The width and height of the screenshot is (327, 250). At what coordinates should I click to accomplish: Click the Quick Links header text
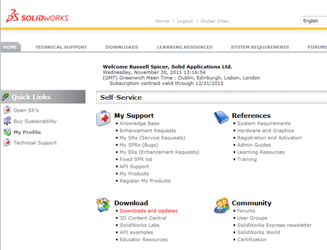(x=31, y=97)
